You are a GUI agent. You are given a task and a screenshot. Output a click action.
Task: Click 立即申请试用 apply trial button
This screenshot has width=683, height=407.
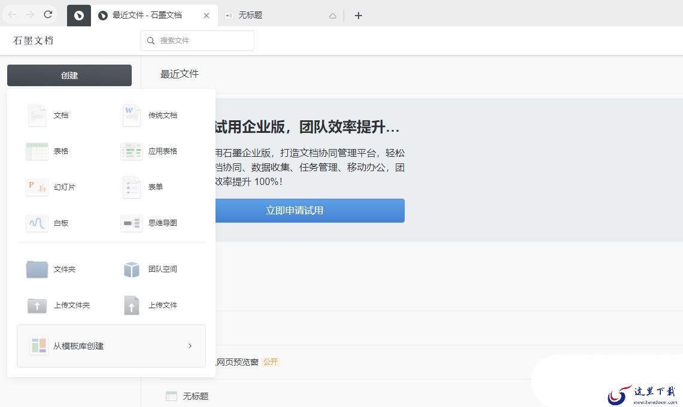309,211
